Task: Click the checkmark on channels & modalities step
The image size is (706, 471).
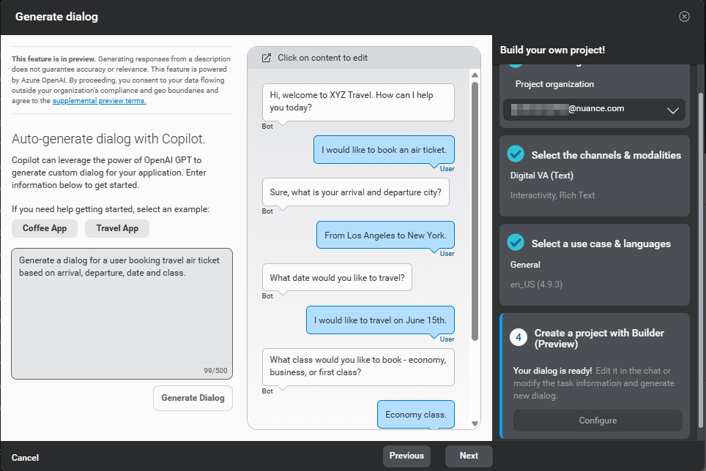Action: click(516, 155)
